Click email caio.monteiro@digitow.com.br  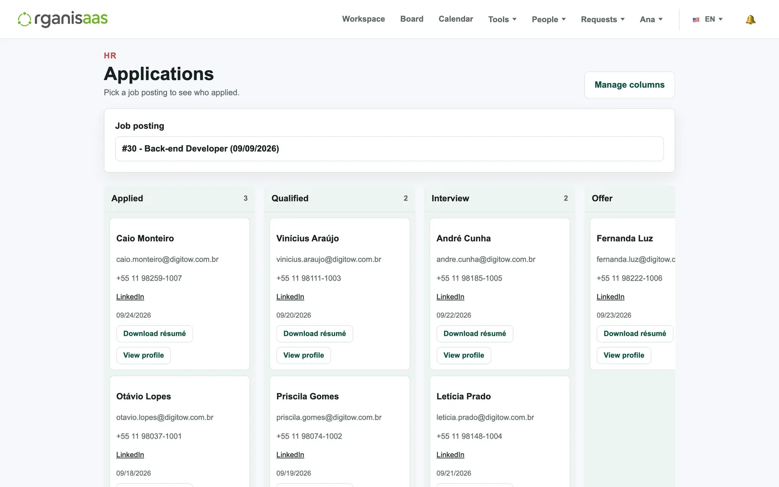coord(167,259)
